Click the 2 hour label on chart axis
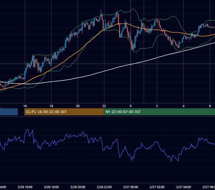The height and width of the screenshot is (190, 215). coord(157,106)
